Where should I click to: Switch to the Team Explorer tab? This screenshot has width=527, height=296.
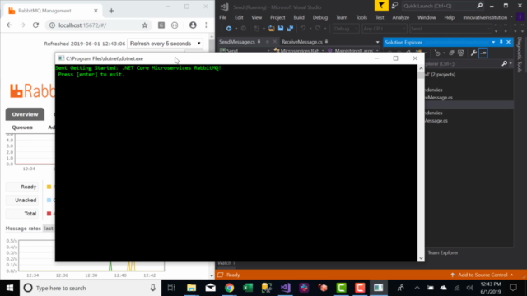click(x=443, y=252)
